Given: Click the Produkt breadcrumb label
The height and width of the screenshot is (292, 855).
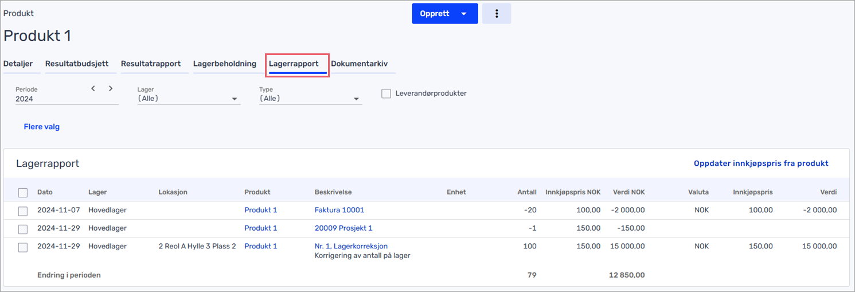Looking at the screenshot, I should (18, 13).
